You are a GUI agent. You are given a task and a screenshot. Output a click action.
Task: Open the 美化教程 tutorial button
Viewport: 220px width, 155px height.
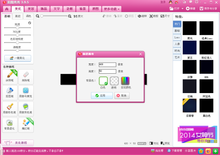[x=18, y=143]
